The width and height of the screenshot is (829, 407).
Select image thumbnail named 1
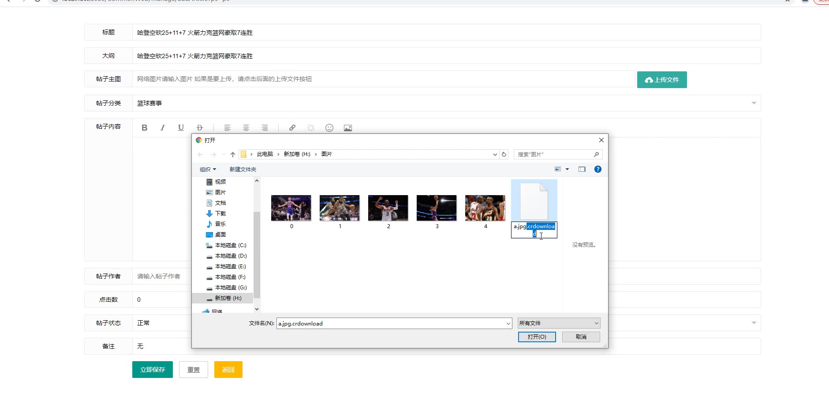(x=340, y=208)
